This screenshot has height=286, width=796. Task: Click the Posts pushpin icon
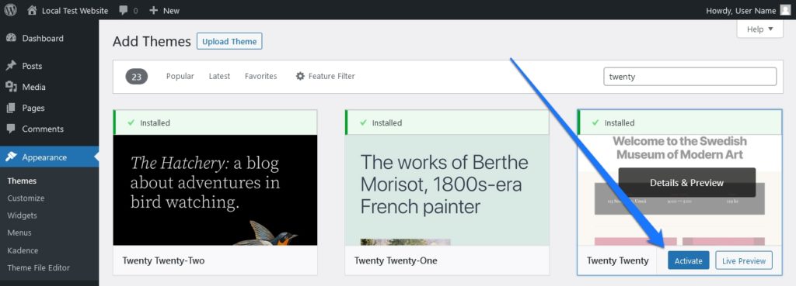tap(11, 66)
